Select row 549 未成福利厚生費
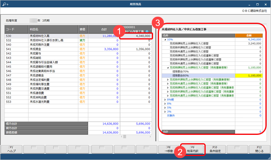This screenshot has height=160, width=271. (x=78, y=84)
